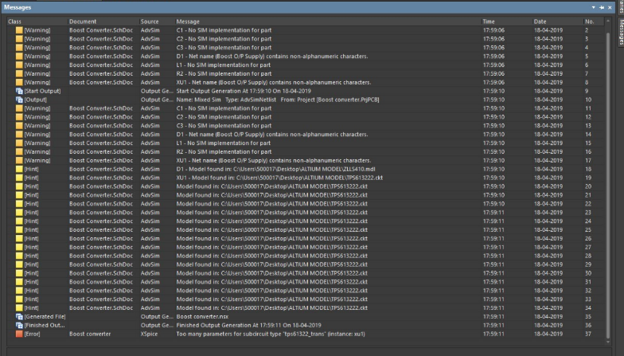Click 'Model found in' hint message No. 32

[x=272, y=290]
